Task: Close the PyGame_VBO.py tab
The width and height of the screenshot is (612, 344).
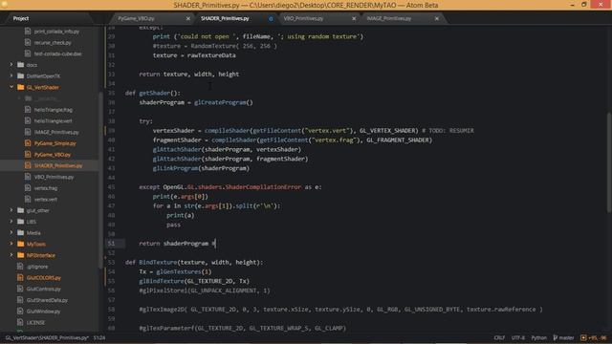Action: pyautogui.click(x=188, y=18)
